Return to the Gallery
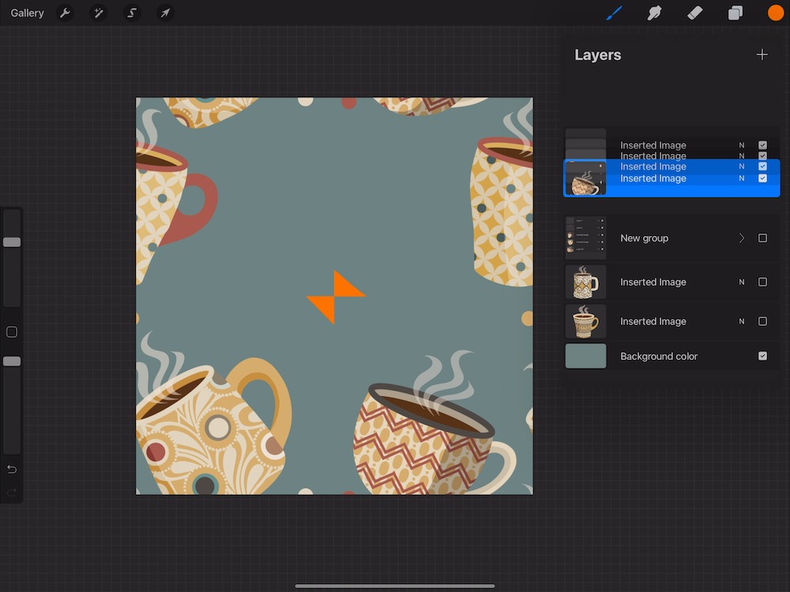Image resolution: width=790 pixels, height=592 pixels. click(x=28, y=13)
